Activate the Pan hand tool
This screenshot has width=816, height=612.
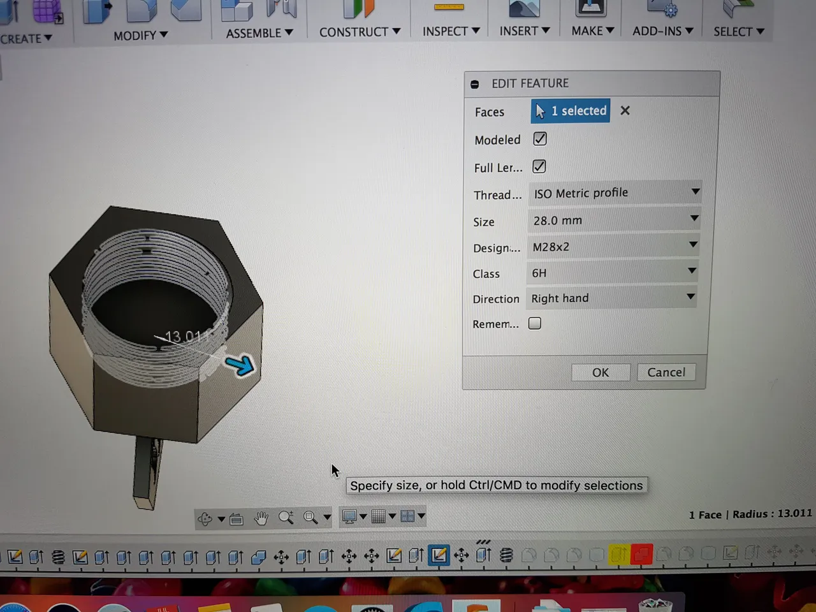coord(261,518)
